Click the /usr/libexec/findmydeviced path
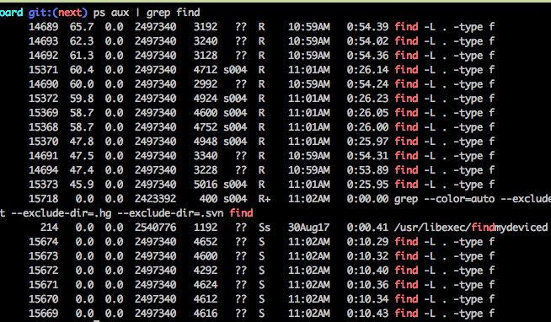This screenshot has width=551, height=322. click(x=471, y=228)
